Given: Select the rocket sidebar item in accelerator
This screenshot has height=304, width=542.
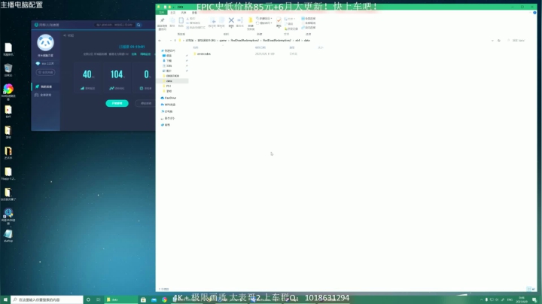Looking at the screenshot, I should click(x=45, y=87).
